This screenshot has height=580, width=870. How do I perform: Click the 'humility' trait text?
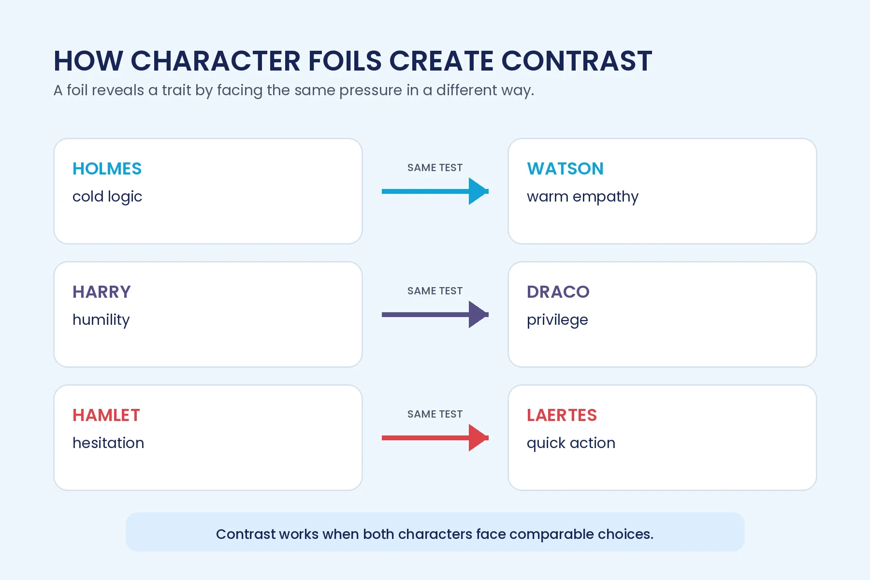(x=101, y=320)
